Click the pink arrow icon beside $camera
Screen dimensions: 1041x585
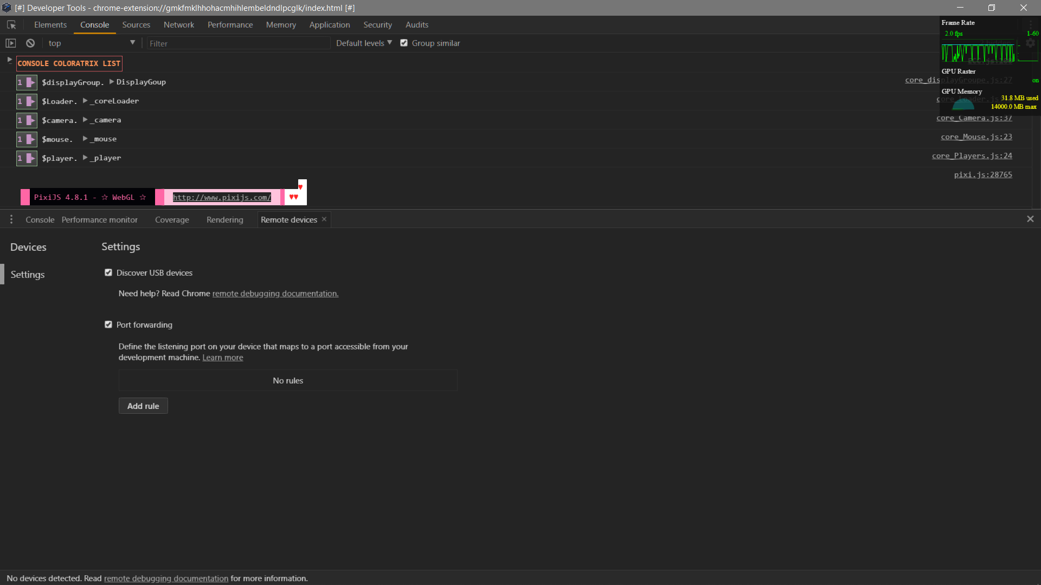[x=31, y=120]
